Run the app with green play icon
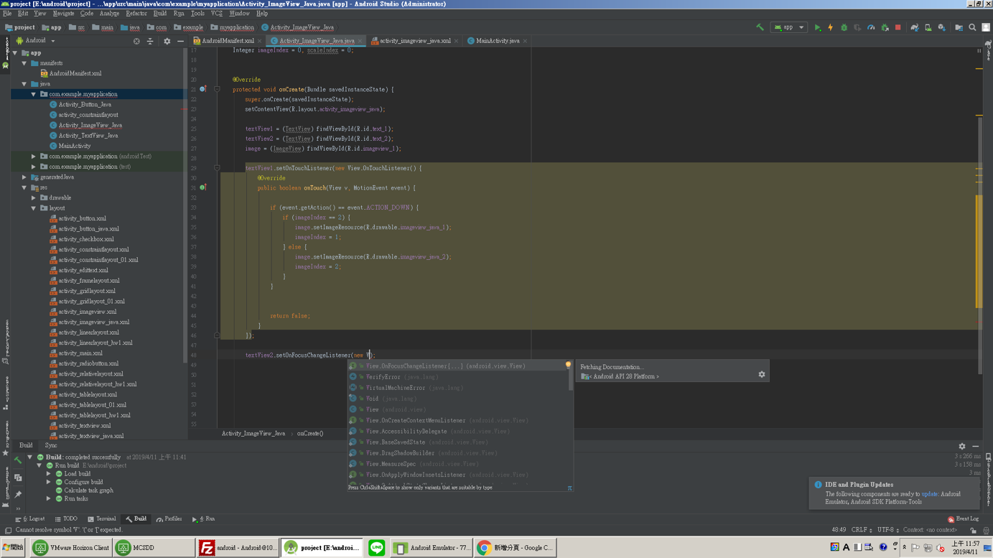This screenshot has width=993, height=558. [x=817, y=27]
